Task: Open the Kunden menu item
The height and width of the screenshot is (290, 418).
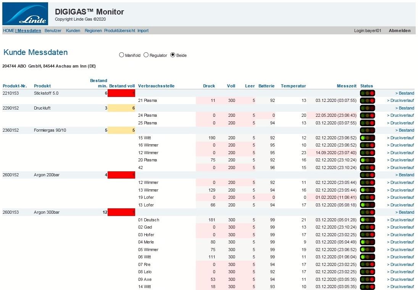Action: (x=73, y=31)
